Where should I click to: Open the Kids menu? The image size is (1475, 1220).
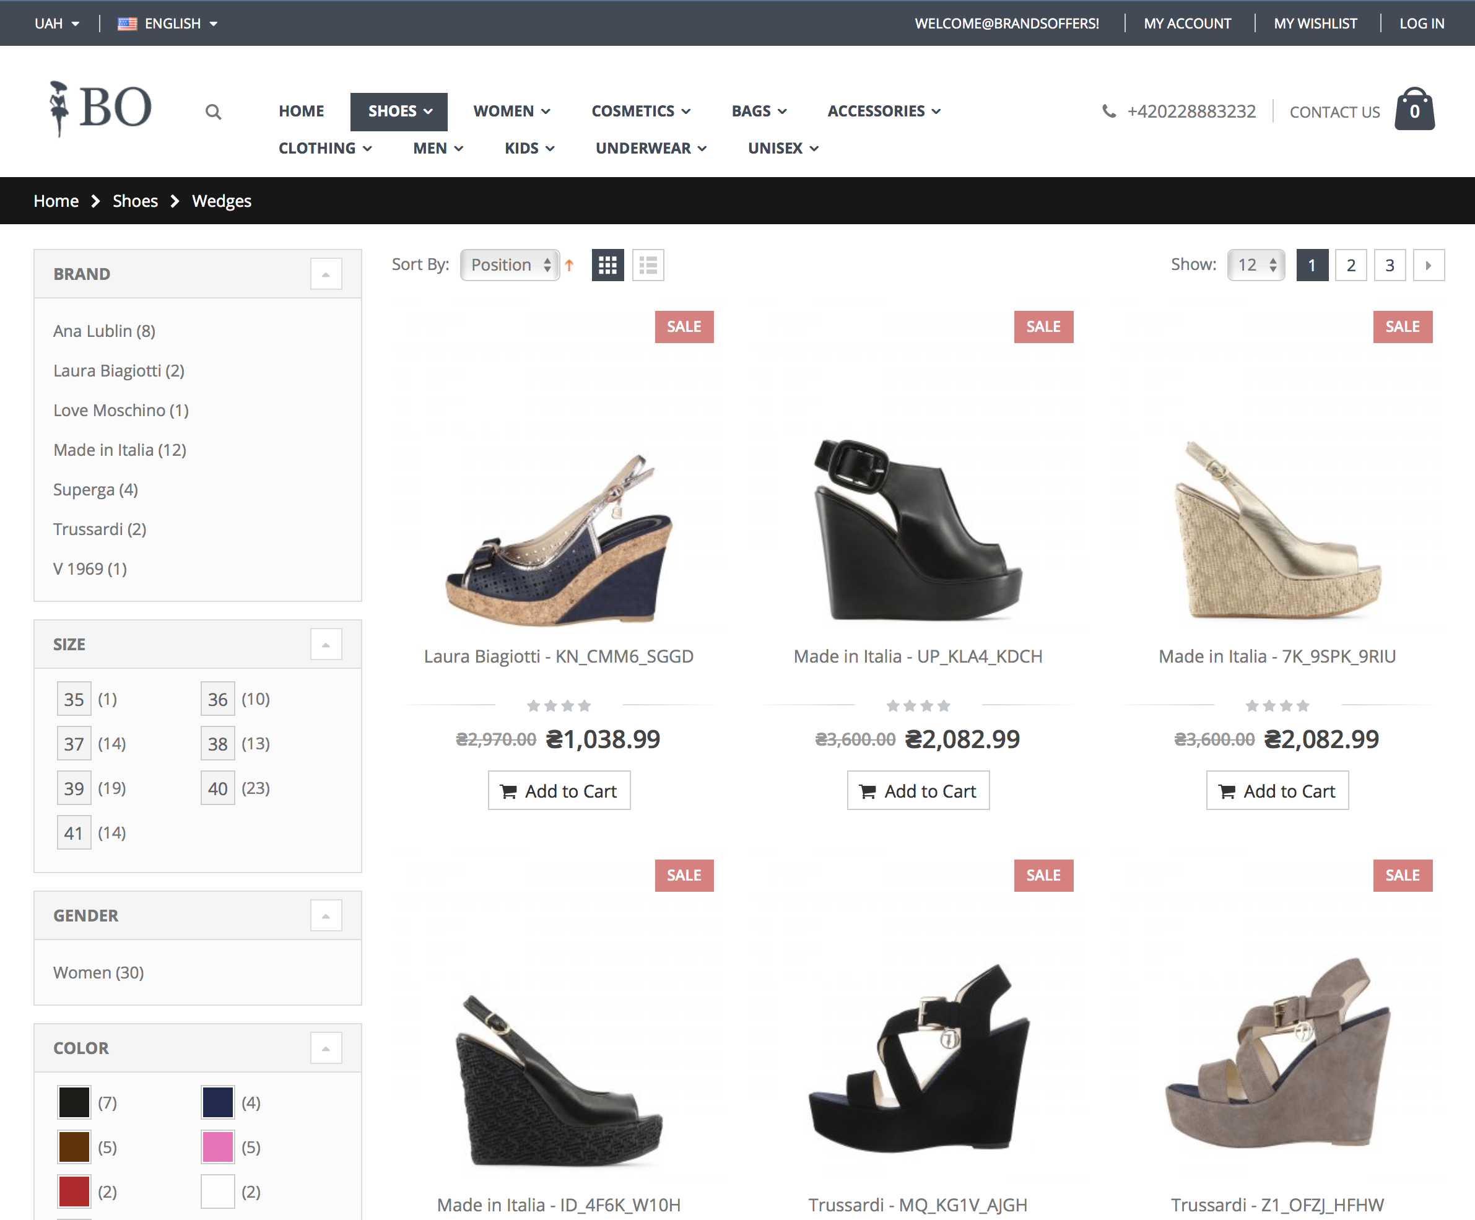(x=529, y=148)
